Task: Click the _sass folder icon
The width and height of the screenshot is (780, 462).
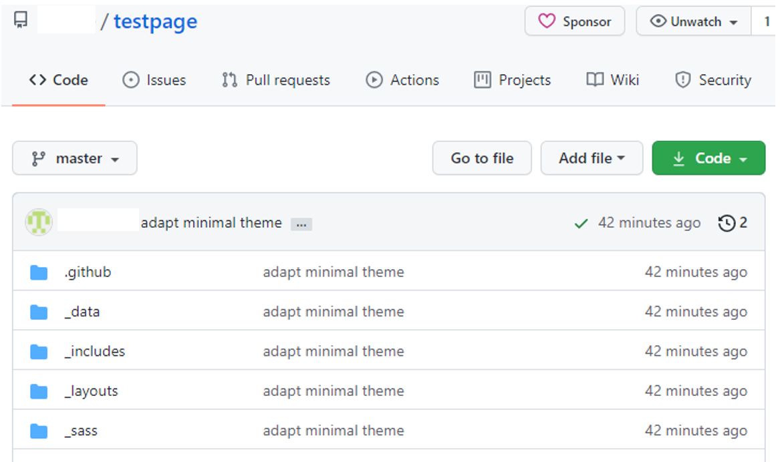Action: click(x=39, y=431)
